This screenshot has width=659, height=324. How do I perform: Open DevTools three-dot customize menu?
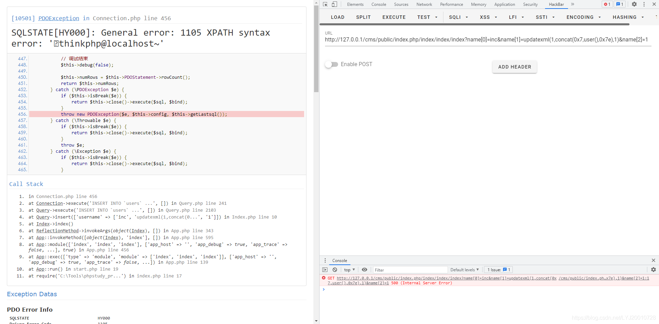[x=644, y=4]
